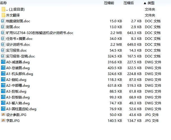The height and width of the screenshot is (140, 171).
Task: Select the file name A3-刮板.dwg
Action: 16,91
